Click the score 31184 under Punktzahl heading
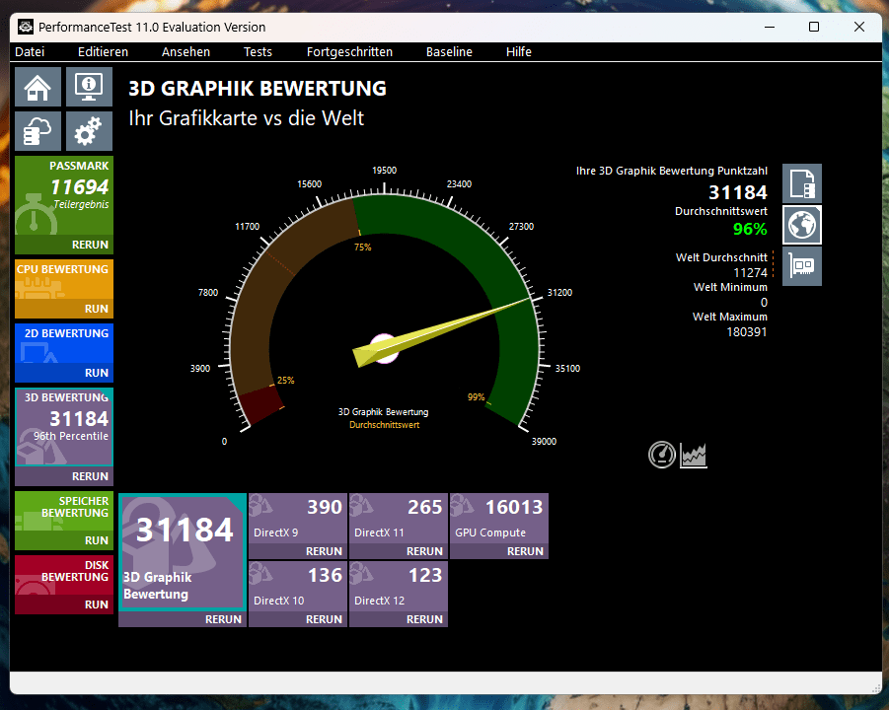The image size is (889, 710). click(738, 192)
